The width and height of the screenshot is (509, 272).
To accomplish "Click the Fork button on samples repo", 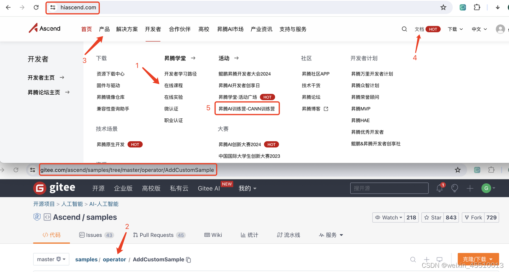I will click(x=473, y=218).
